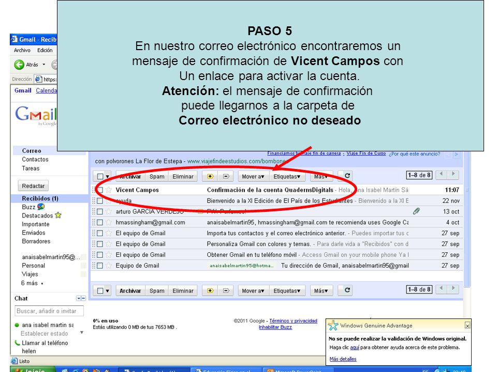497x372 pixels.
Task: Open the bottom Etiquetas dropdown
Action: tap(287, 290)
